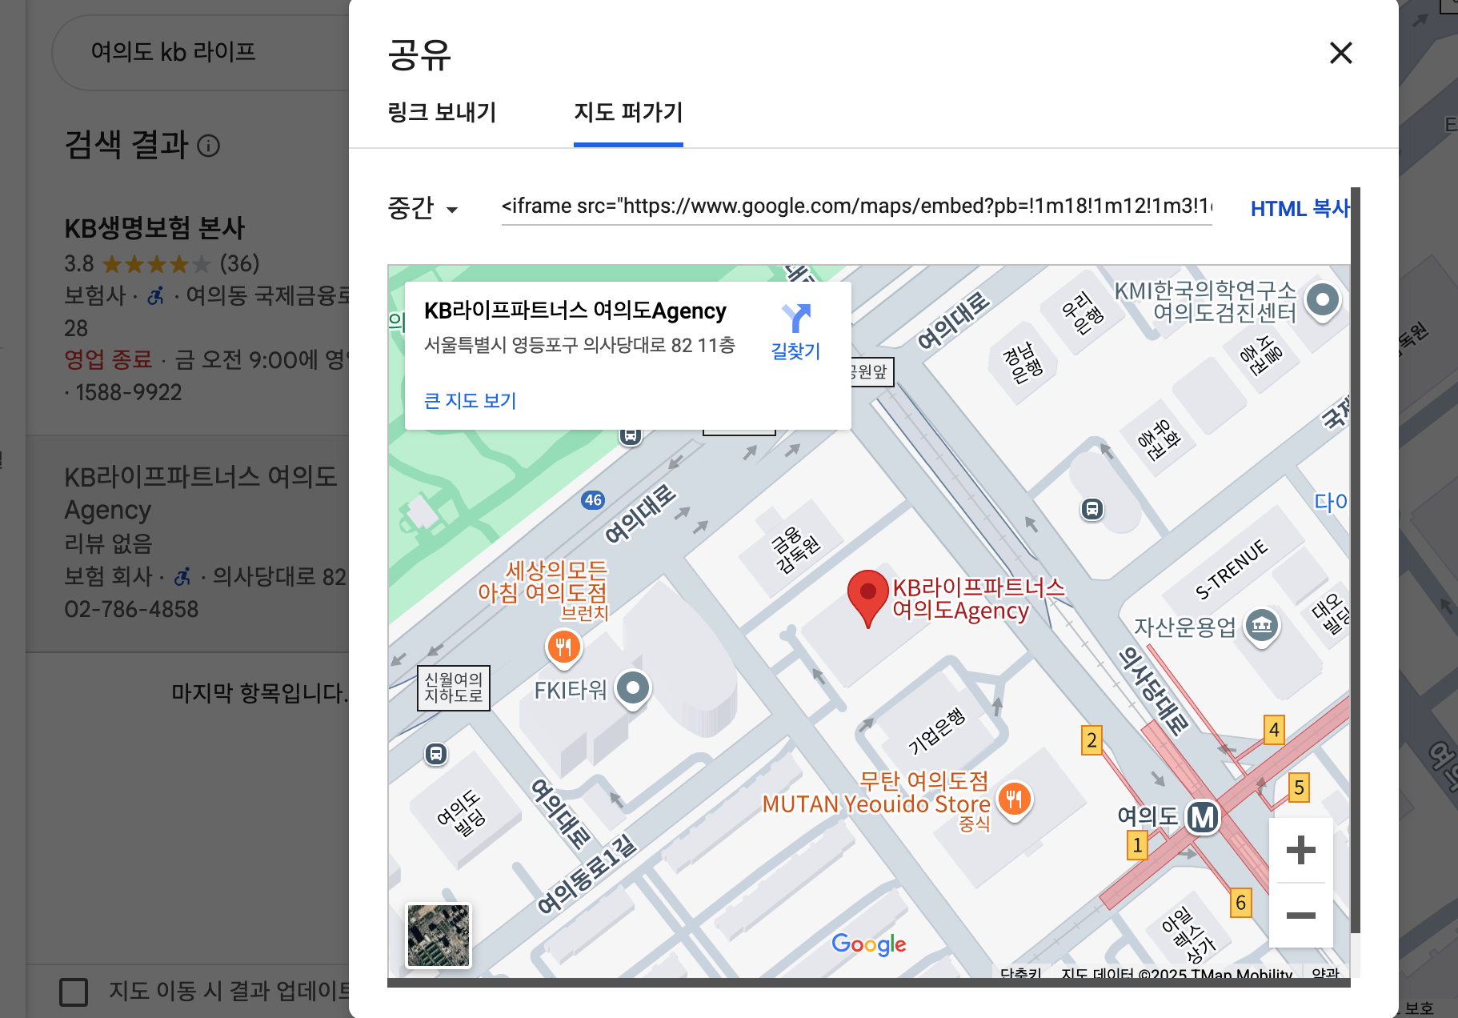This screenshot has width=1458, height=1018.
Task: Click the KB라이프파트너스 여의도Agency info card title
Action: 575,311
